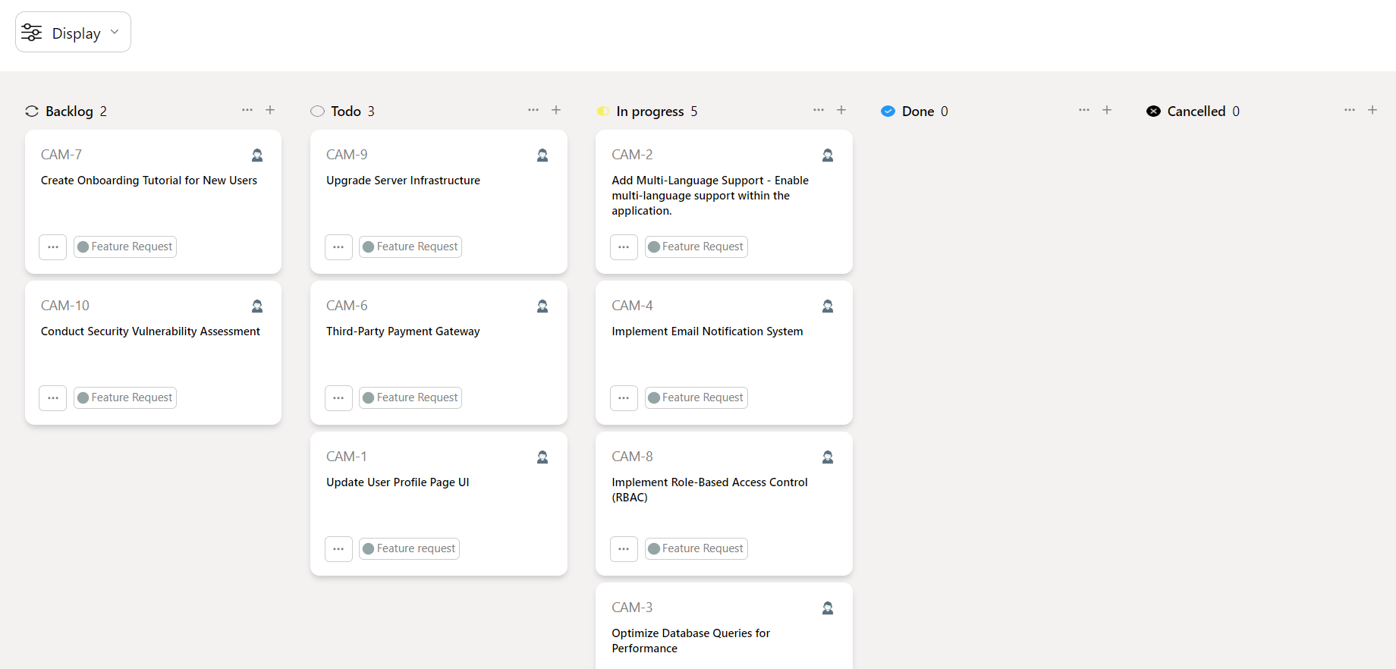Viewport: 1396px width, 669px height.
Task: Click assignee avatar on CAM-8 card
Action: pos(828,457)
